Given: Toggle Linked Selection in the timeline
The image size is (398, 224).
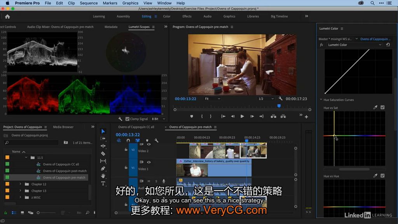Looking at the screenshot, I should tap(138, 140).
